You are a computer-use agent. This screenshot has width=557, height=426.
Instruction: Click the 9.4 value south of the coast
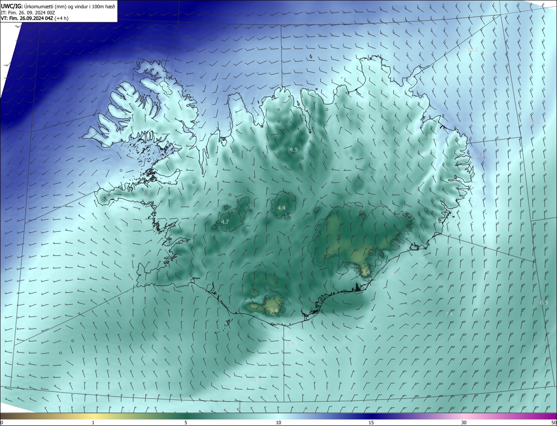(x=290, y=343)
